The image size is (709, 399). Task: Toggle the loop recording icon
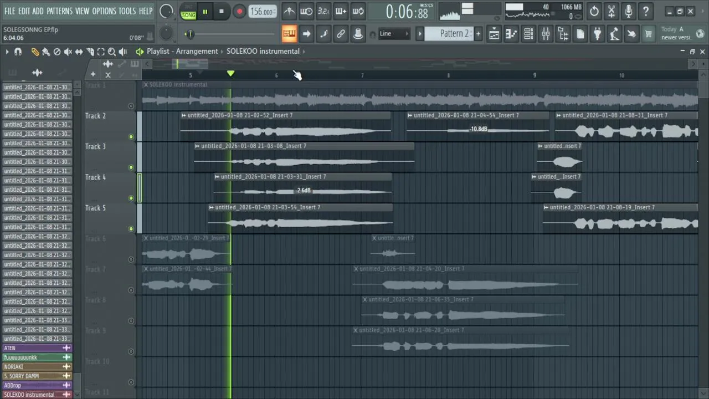tap(358, 11)
